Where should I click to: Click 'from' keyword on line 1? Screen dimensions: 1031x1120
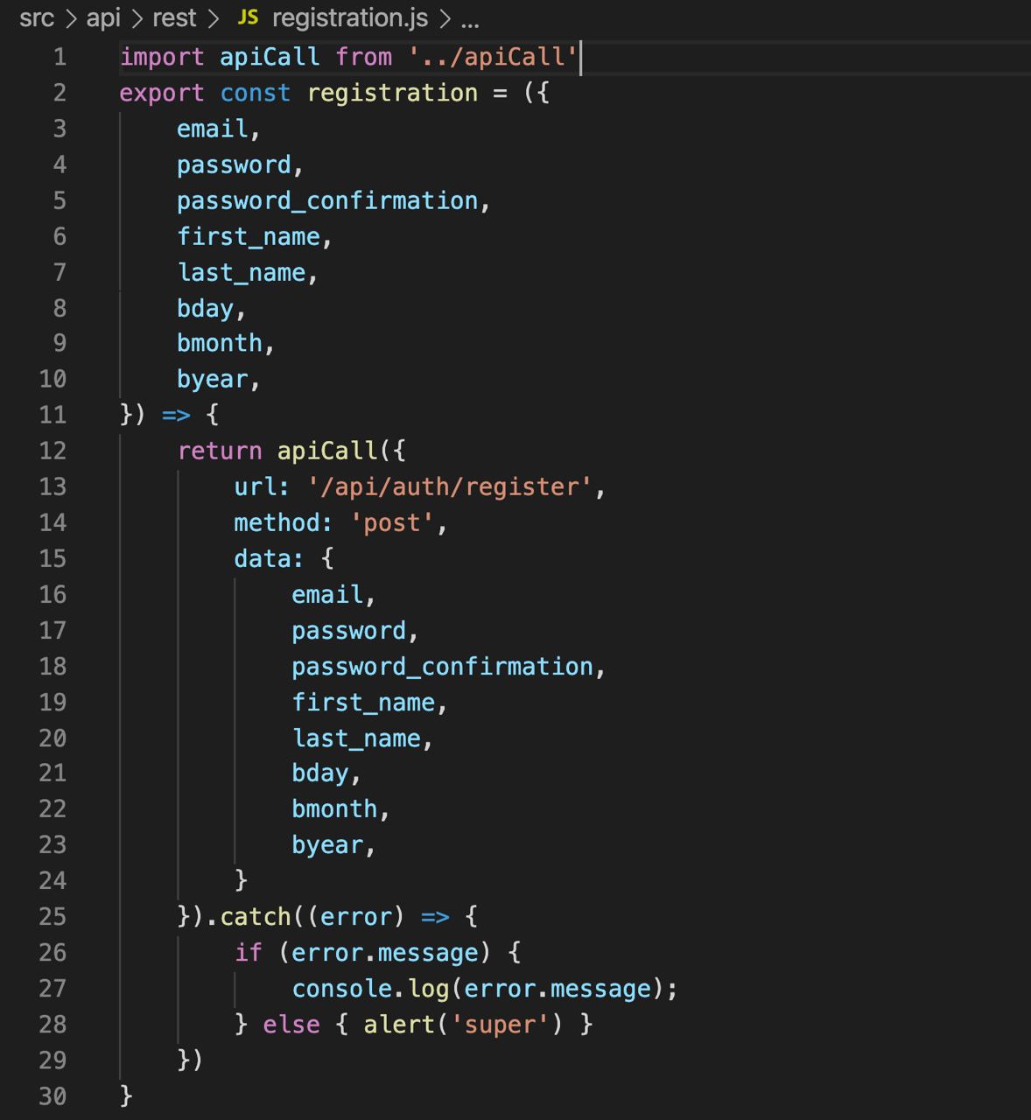pyautogui.click(x=363, y=57)
